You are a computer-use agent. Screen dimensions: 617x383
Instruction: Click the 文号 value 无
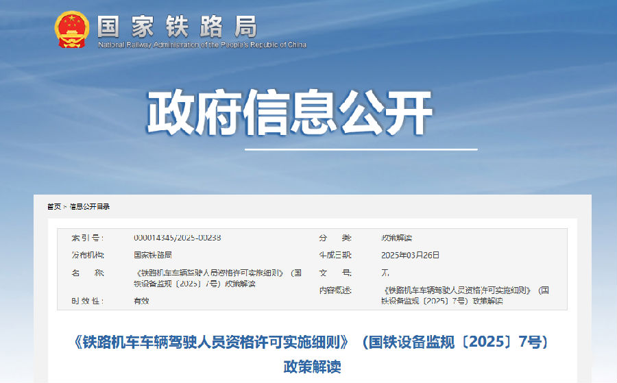pyautogui.click(x=385, y=272)
